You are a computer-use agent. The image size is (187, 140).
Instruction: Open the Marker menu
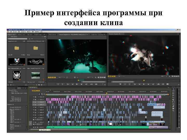click(x=29, y=32)
